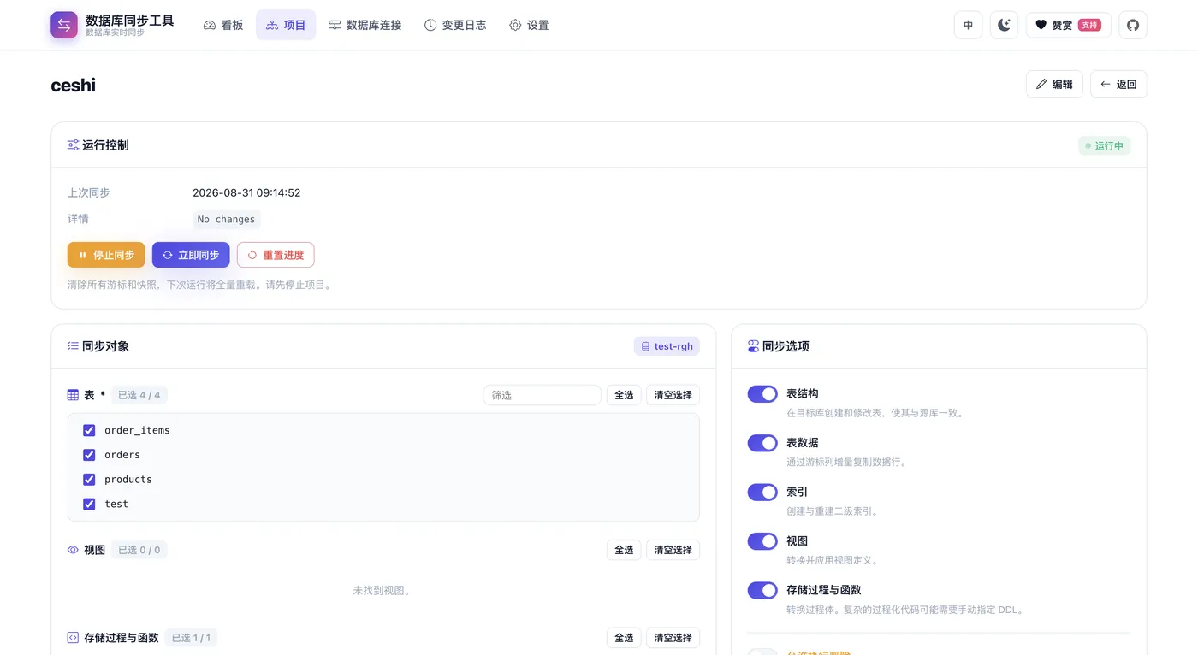Click the test-rgh database badge

click(667, 346)
